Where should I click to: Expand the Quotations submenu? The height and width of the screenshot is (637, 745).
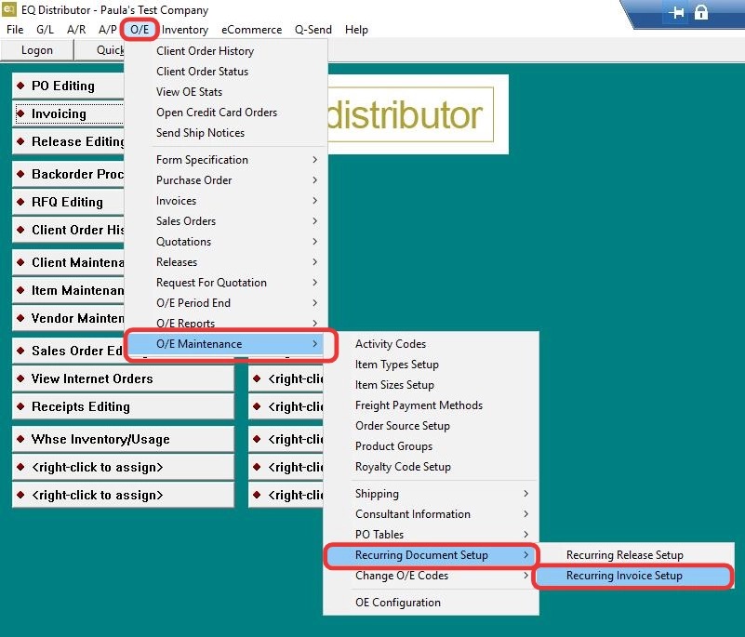click(226, 241)
